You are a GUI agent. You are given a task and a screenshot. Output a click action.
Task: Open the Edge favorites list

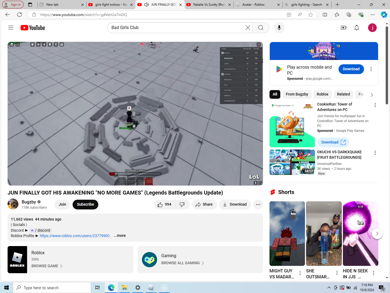(x=337, y=15)
